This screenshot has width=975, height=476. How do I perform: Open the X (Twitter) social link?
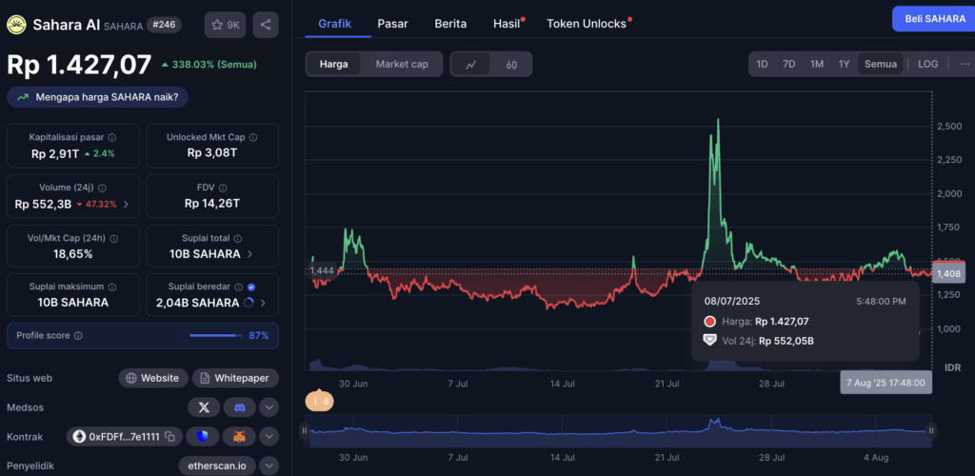[x=204, y=407]
